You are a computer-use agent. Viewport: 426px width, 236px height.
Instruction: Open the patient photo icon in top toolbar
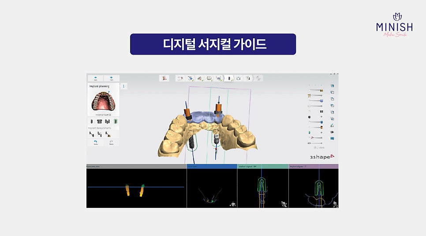[164, 78]
